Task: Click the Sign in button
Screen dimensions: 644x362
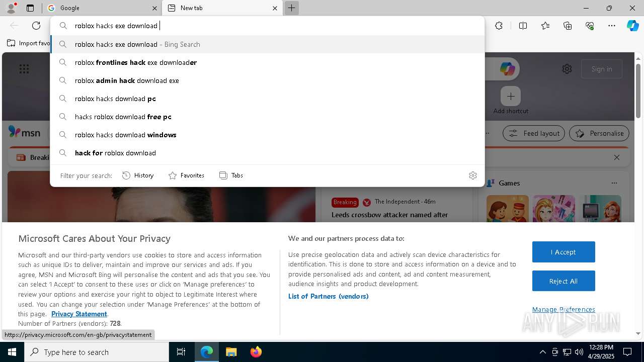Action: pyautogui.click(x=602, y=69)
